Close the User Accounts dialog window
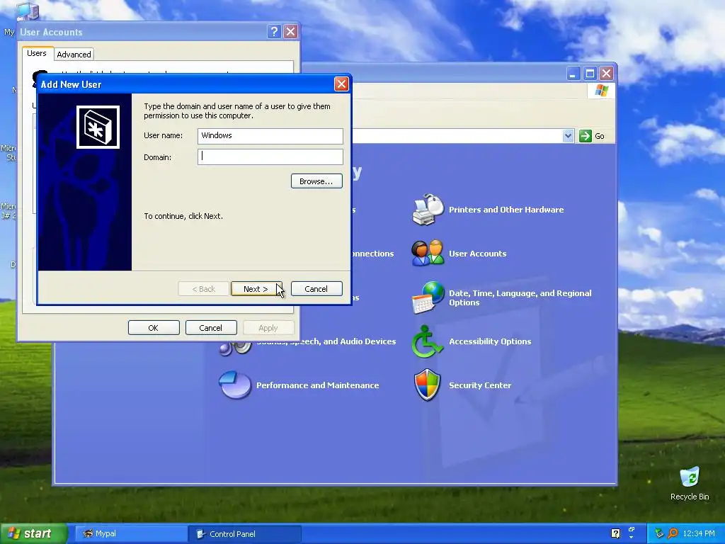 coord(290,31)
